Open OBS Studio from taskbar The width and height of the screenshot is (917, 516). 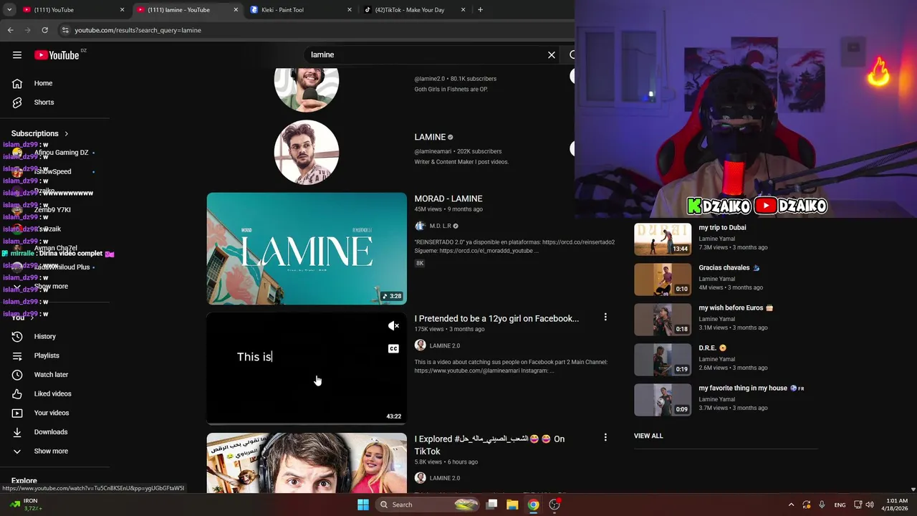pyautogui.click(x=554, y=505)
